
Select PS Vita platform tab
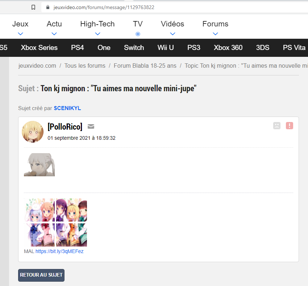pyautogui.click(x=294, y=48)
